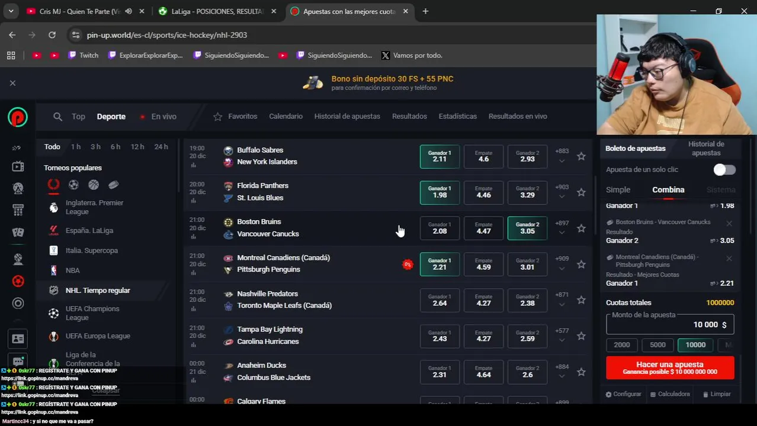This screenshot has width=757, height=426.
Task: Choose the 2000 quick stake amount
Action: pos(622,345)
